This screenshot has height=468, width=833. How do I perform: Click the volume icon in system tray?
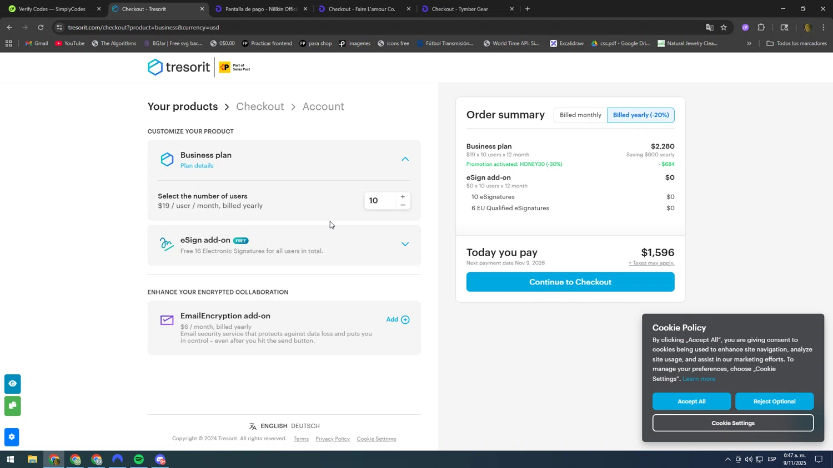[749, 459]
